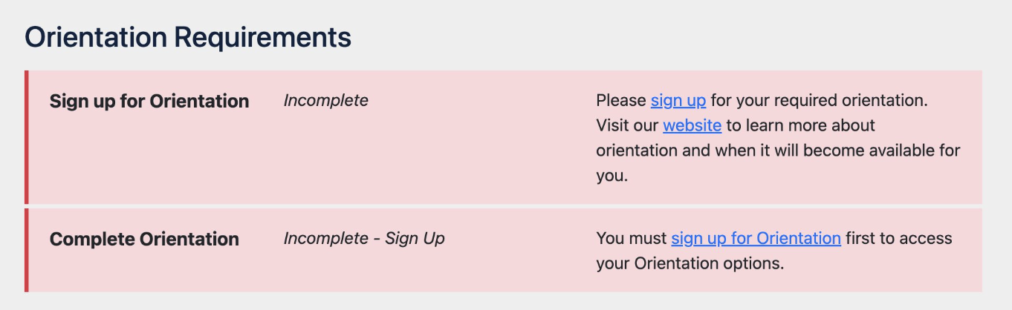Click the word "Please" in first description

pos(621,100)
